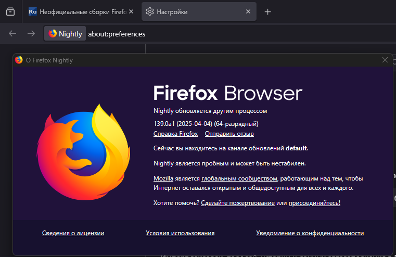
Task: Focus the about:preferences address field
Action: click(208, 34)
